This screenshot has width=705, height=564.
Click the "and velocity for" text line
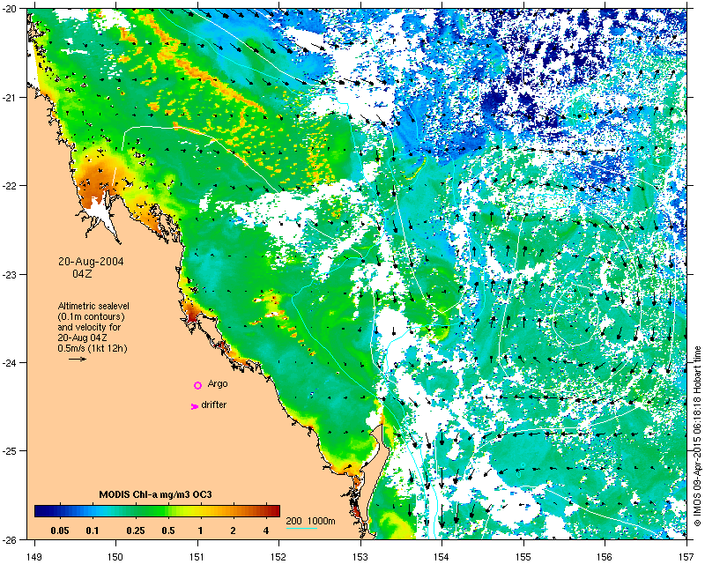[x=89, y=327]
